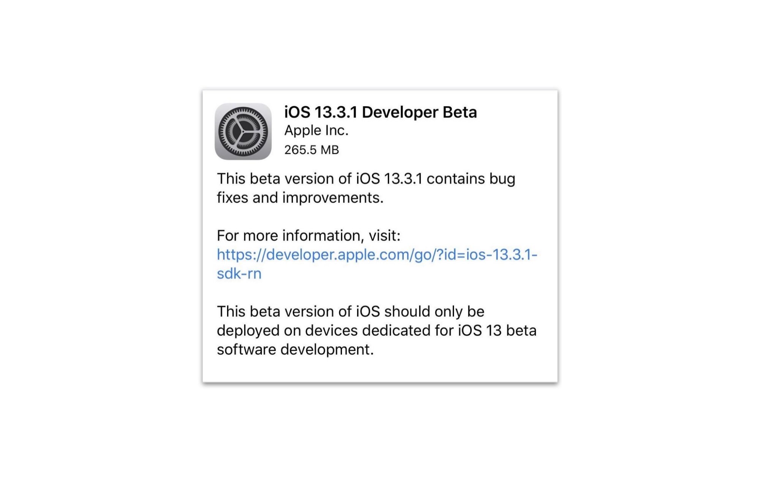Viewport: 778px width, 480px height.
Task: Click the 'contains bug fixes and improvements' paragraph
Action: (x=366, y=188)
